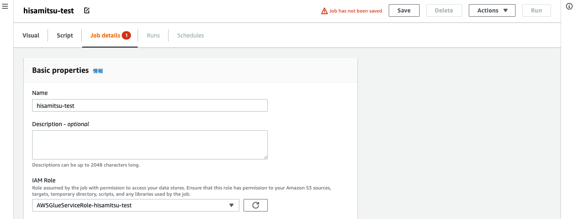Screen dimensions: 576x219
Task: Open the Schedules tab
Action: point(191,35)
